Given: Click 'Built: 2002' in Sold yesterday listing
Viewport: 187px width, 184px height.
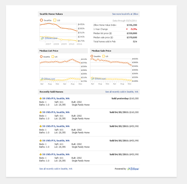Looking at the screenshot, I should (77, 102).
